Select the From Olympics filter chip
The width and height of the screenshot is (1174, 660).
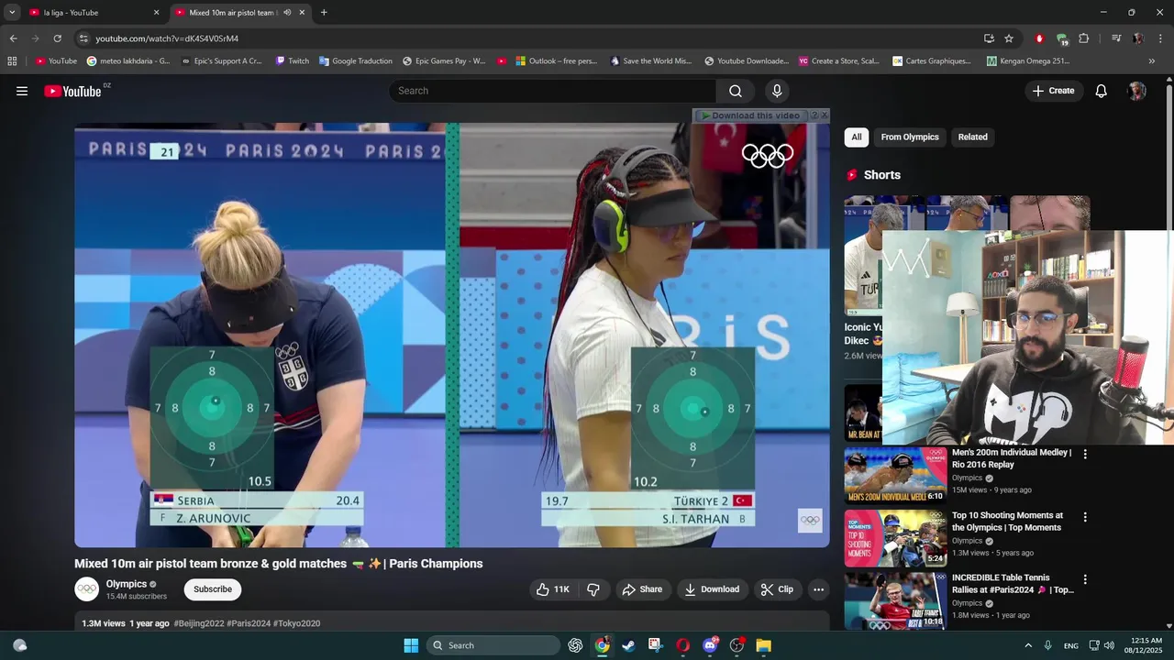[910, 137]
